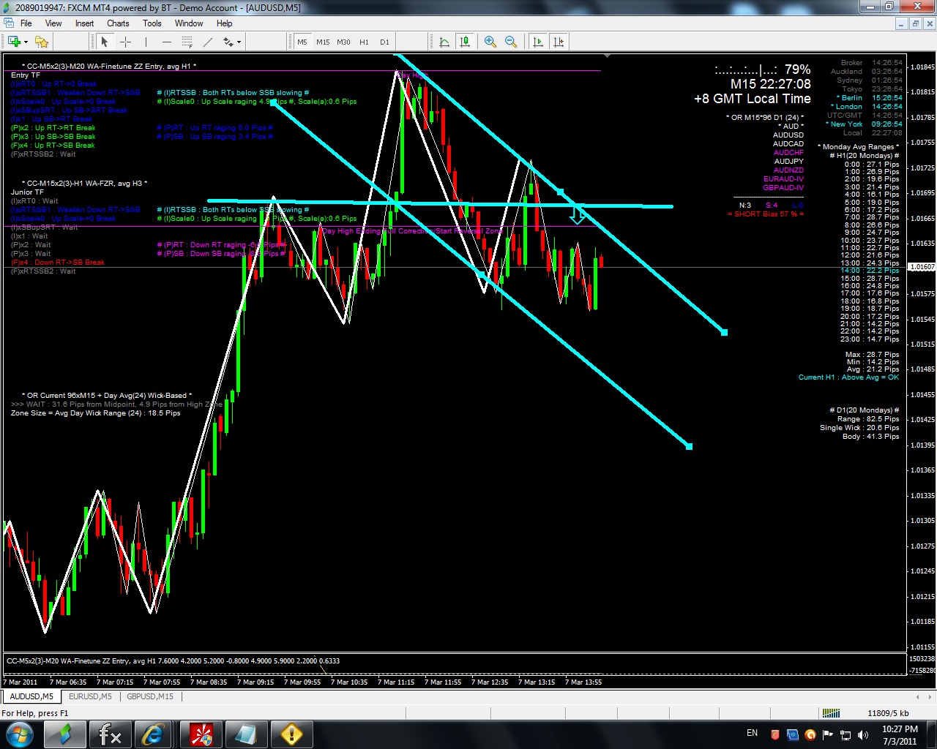The width and height of the screenshot is (937, 749).
Task: Click the New Chart toolbar icon
Action: point(12,42)
